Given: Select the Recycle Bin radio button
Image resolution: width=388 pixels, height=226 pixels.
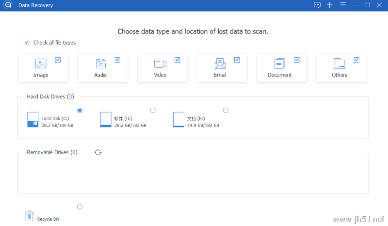Looking at the screenshot, I should click(80, 207).
